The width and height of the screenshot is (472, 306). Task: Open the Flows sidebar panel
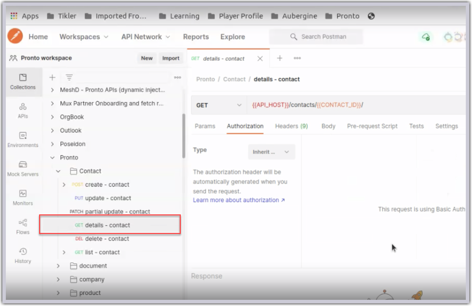pos(23,227)
